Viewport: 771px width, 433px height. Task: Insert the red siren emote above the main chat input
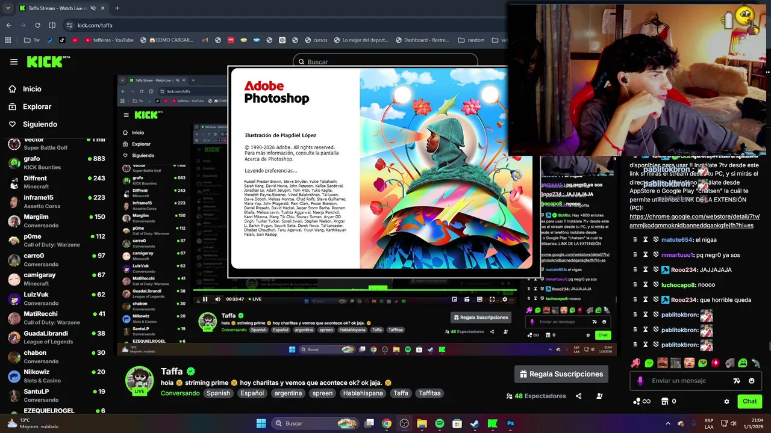coord(716,363)
